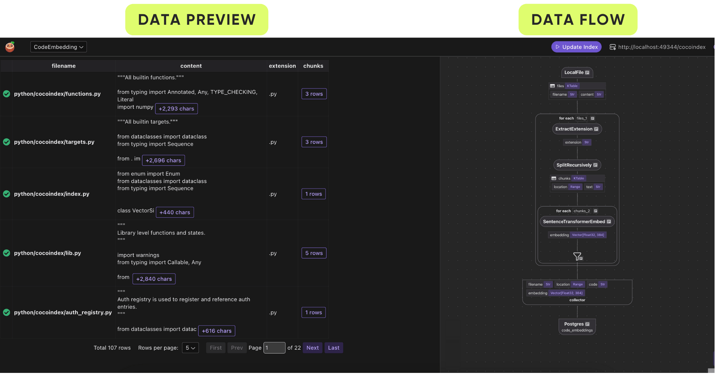
Task: Click green check status for lib.py row
Action: tap(7, 253)
